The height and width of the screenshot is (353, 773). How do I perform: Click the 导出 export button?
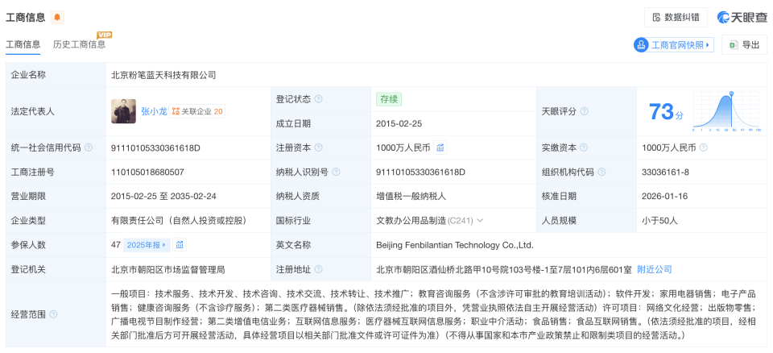[x=744, y=45]
